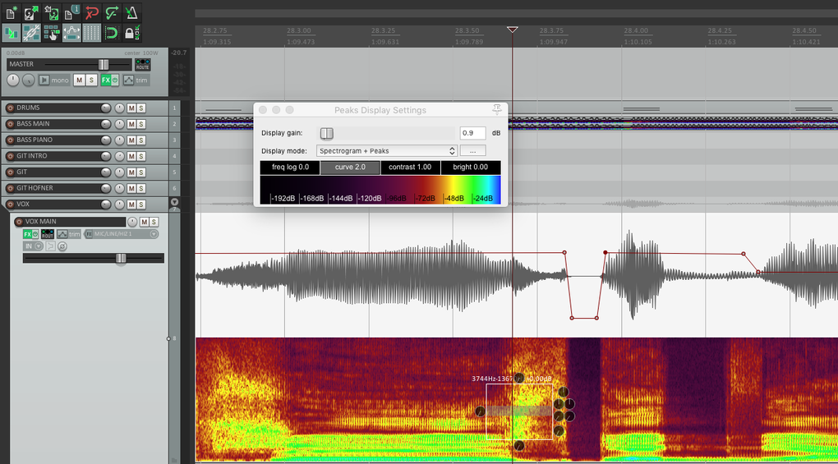The width and height of the screenshot is (838, 464).
Task: Pin the Peaks Display Settings window
Action: click(x=496, y=109)
